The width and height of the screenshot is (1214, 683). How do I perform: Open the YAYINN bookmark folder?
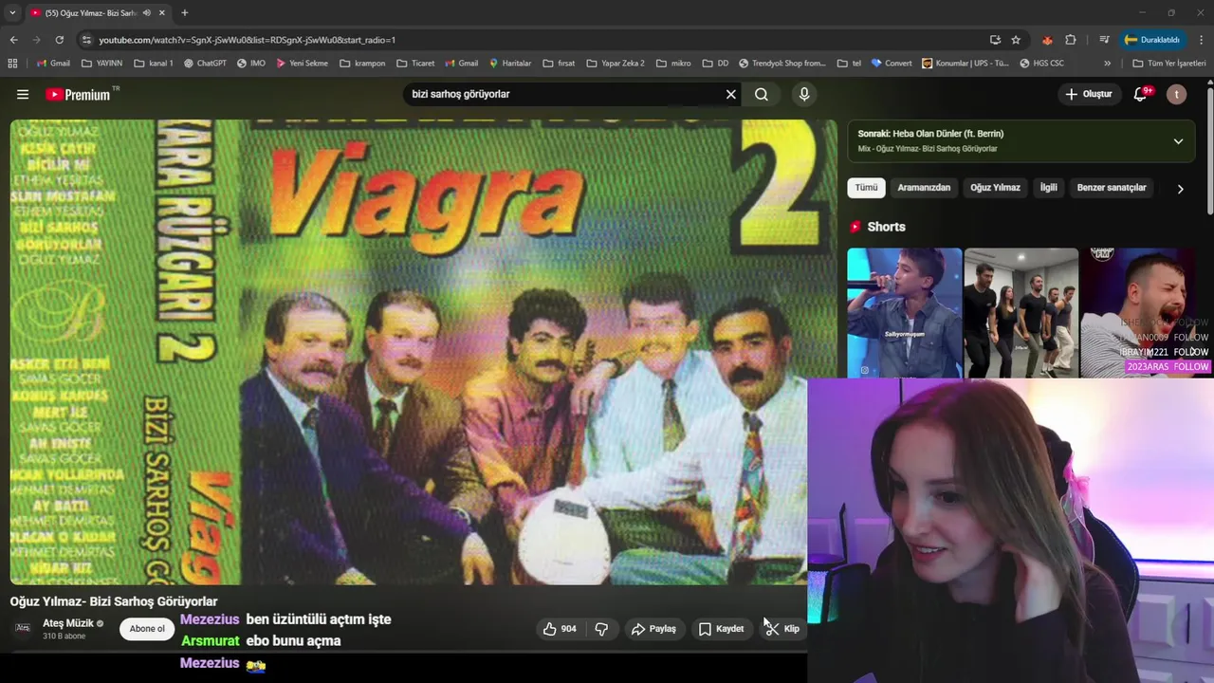[101, 64]
